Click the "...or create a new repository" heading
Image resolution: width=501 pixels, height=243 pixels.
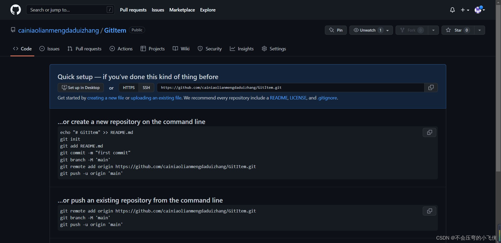pyautogui.click(x=132, y=122)
